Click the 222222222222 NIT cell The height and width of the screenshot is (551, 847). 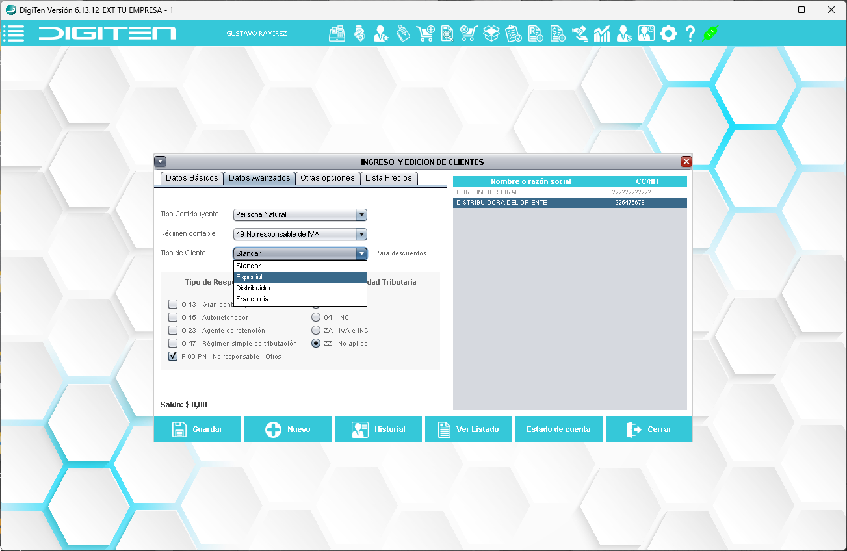pos(632,192)
